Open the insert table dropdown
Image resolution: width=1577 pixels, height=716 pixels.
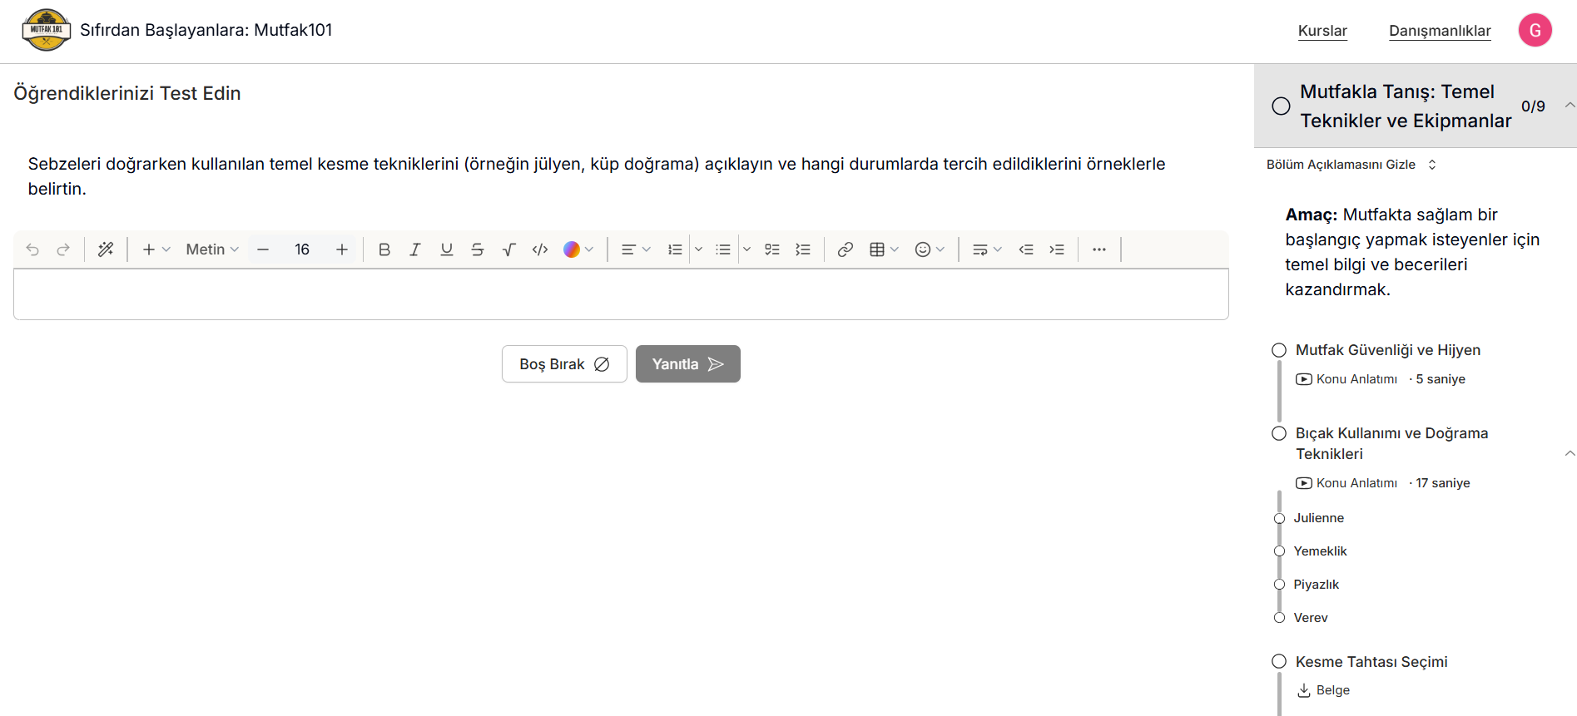coord(884,249)
